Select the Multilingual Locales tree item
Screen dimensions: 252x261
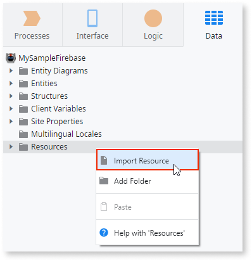tap(66, 134)
